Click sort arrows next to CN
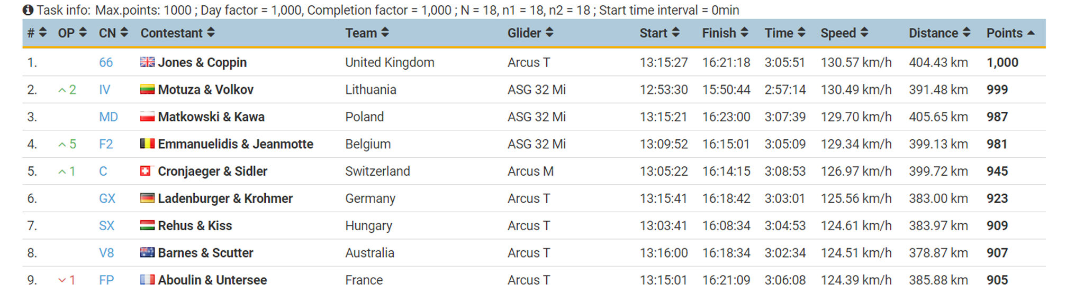The height and width of the screenshot is (285, 1084). [124, 33]
